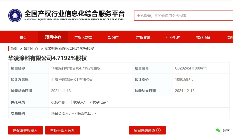Image resolution: width=233 pixels, height=140 pixels.
Task: Click the 匹配潜在投资人 button
Action: click(26, 130)
